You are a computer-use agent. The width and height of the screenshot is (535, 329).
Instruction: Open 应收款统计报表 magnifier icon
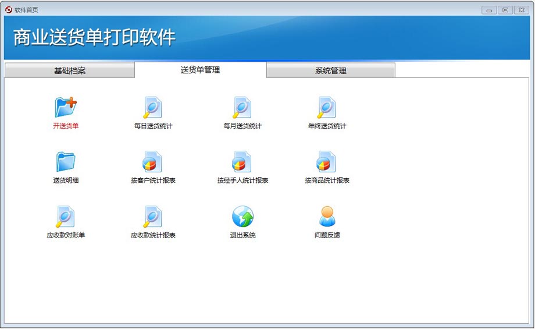(x=152, y=216)
